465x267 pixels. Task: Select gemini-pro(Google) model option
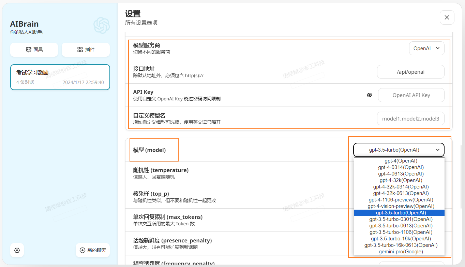399,252
